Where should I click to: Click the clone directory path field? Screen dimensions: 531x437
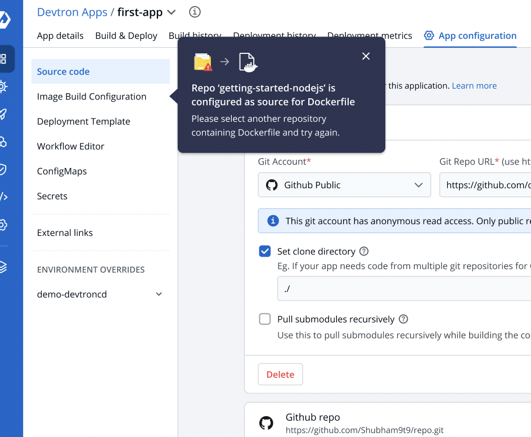point(404,289)
